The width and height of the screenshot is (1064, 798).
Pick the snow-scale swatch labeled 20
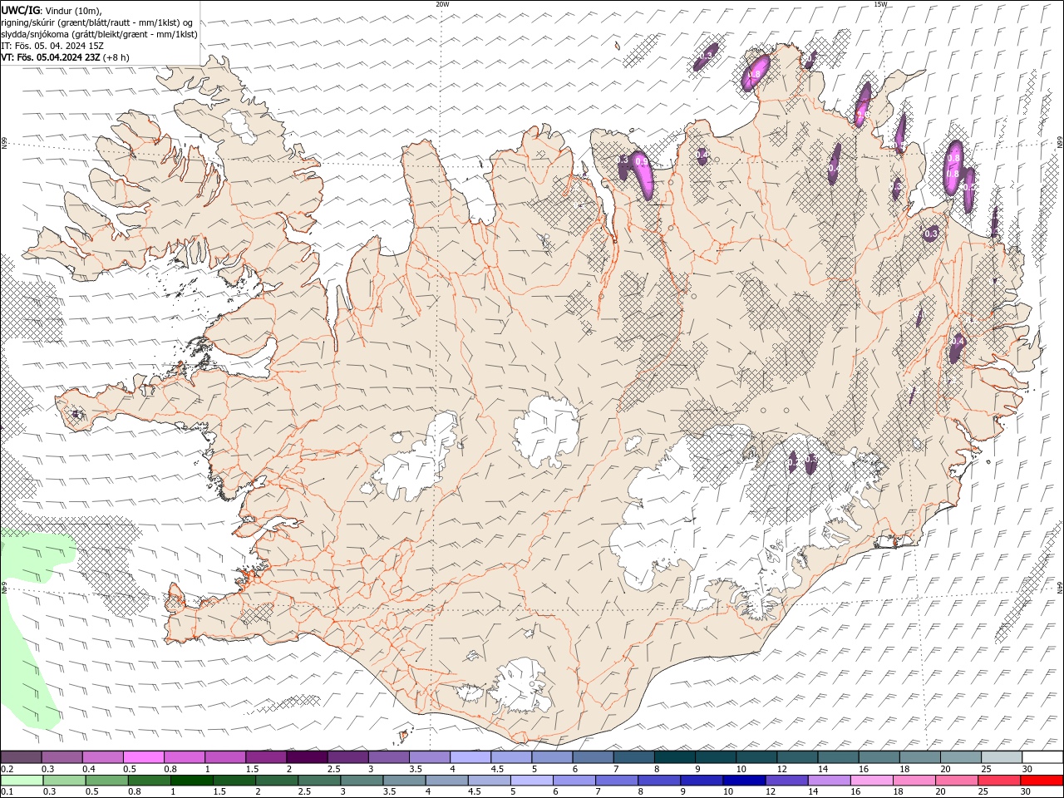pos(960,757)
